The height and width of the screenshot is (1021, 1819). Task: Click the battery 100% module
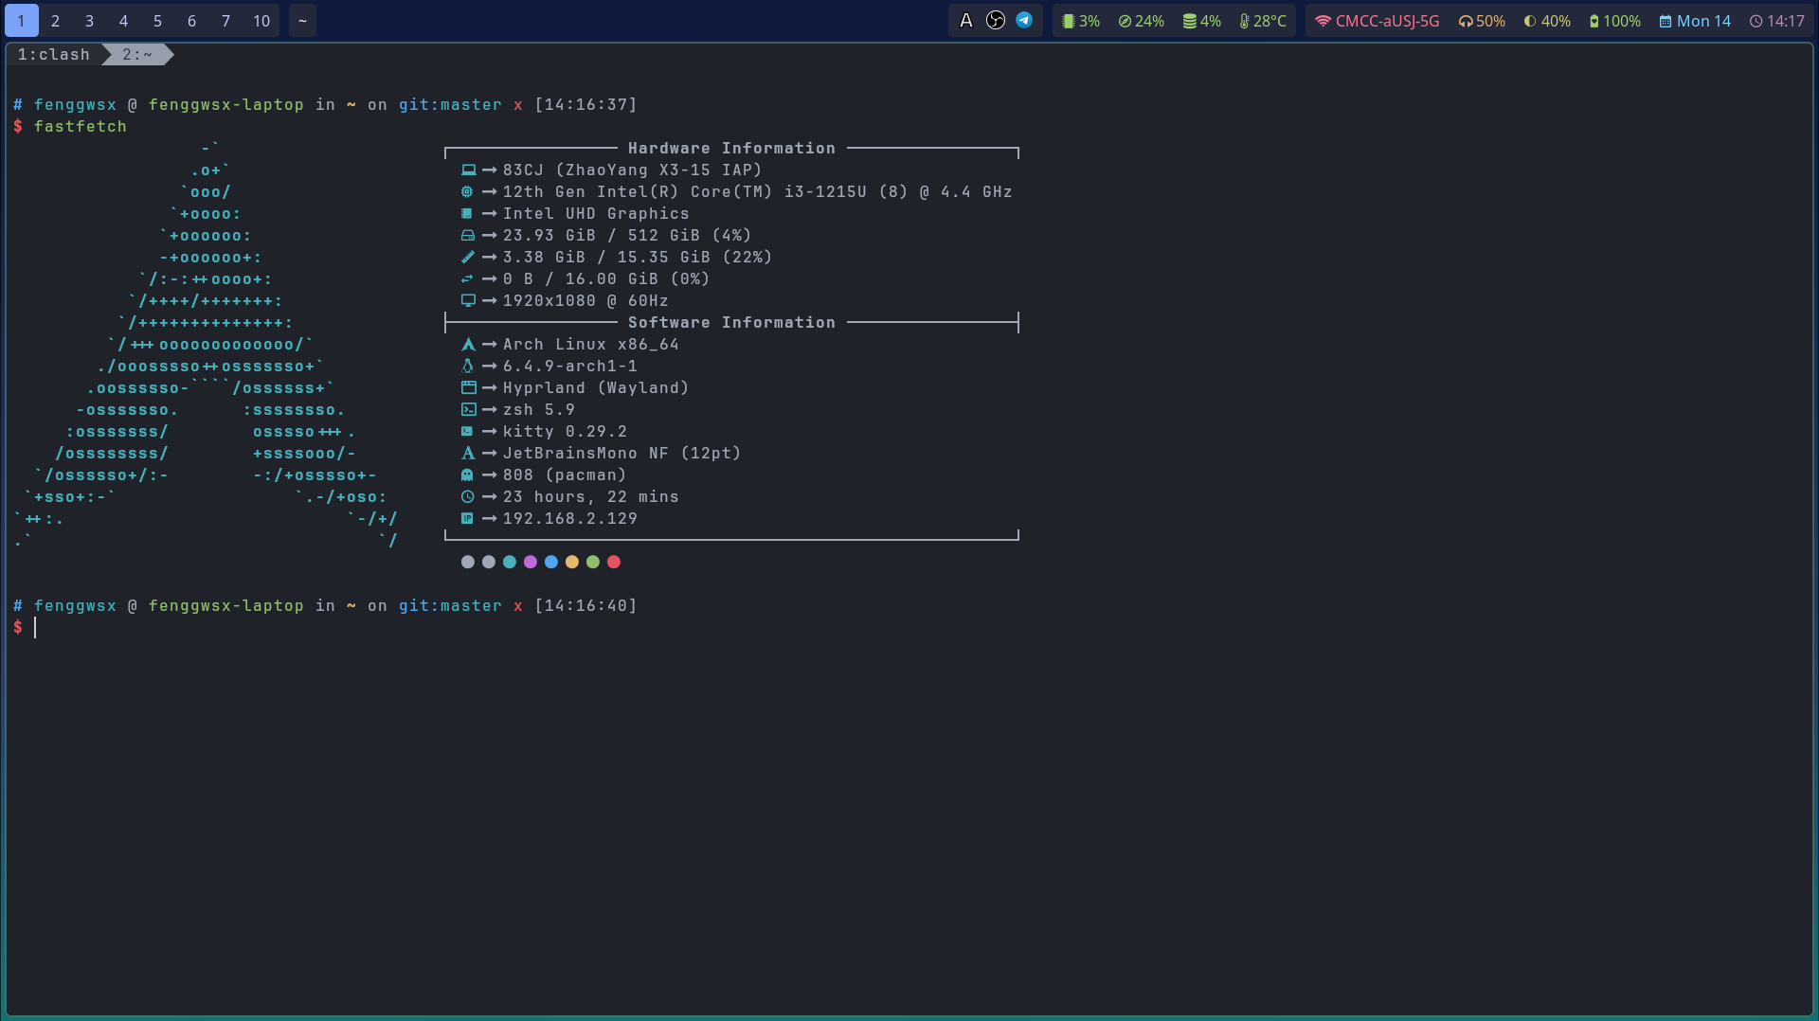pos(1614,21)
